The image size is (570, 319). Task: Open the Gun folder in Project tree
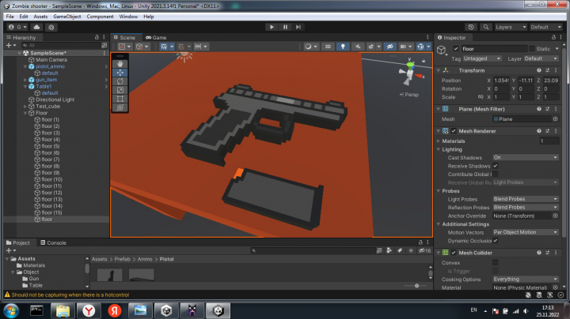click(x=34, y=279)
